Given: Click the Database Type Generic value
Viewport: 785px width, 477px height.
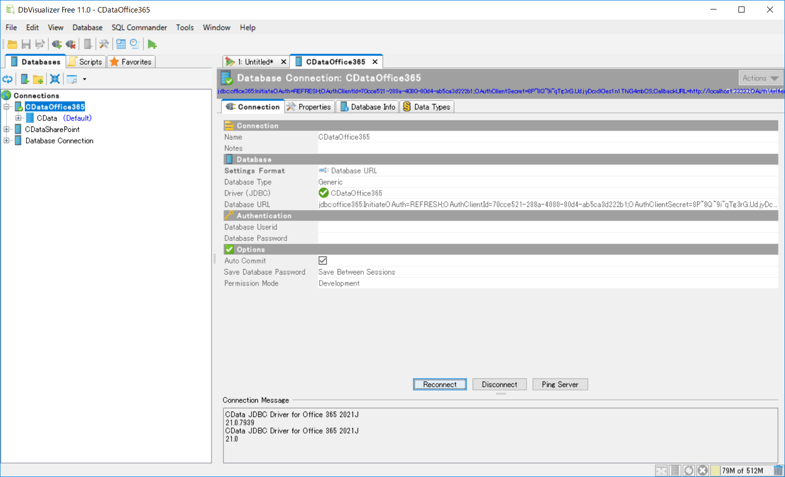Looking at the screenshot, I should point(548,182).
